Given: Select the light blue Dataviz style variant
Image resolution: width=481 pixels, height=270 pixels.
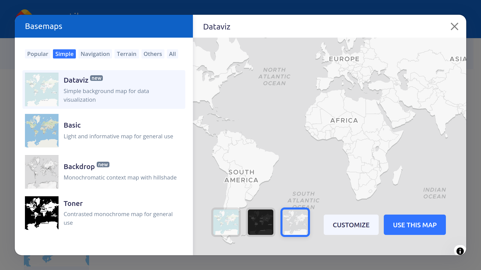Looking at the screenshot, I should pyautogui.click(x=226, y=222).
